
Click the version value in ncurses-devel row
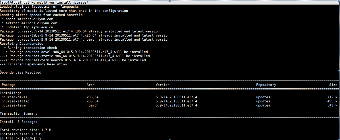click(176, 97)
